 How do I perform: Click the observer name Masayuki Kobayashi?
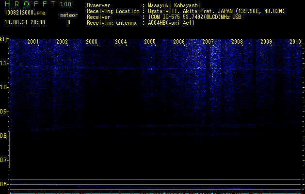click(x=174, y=5)
